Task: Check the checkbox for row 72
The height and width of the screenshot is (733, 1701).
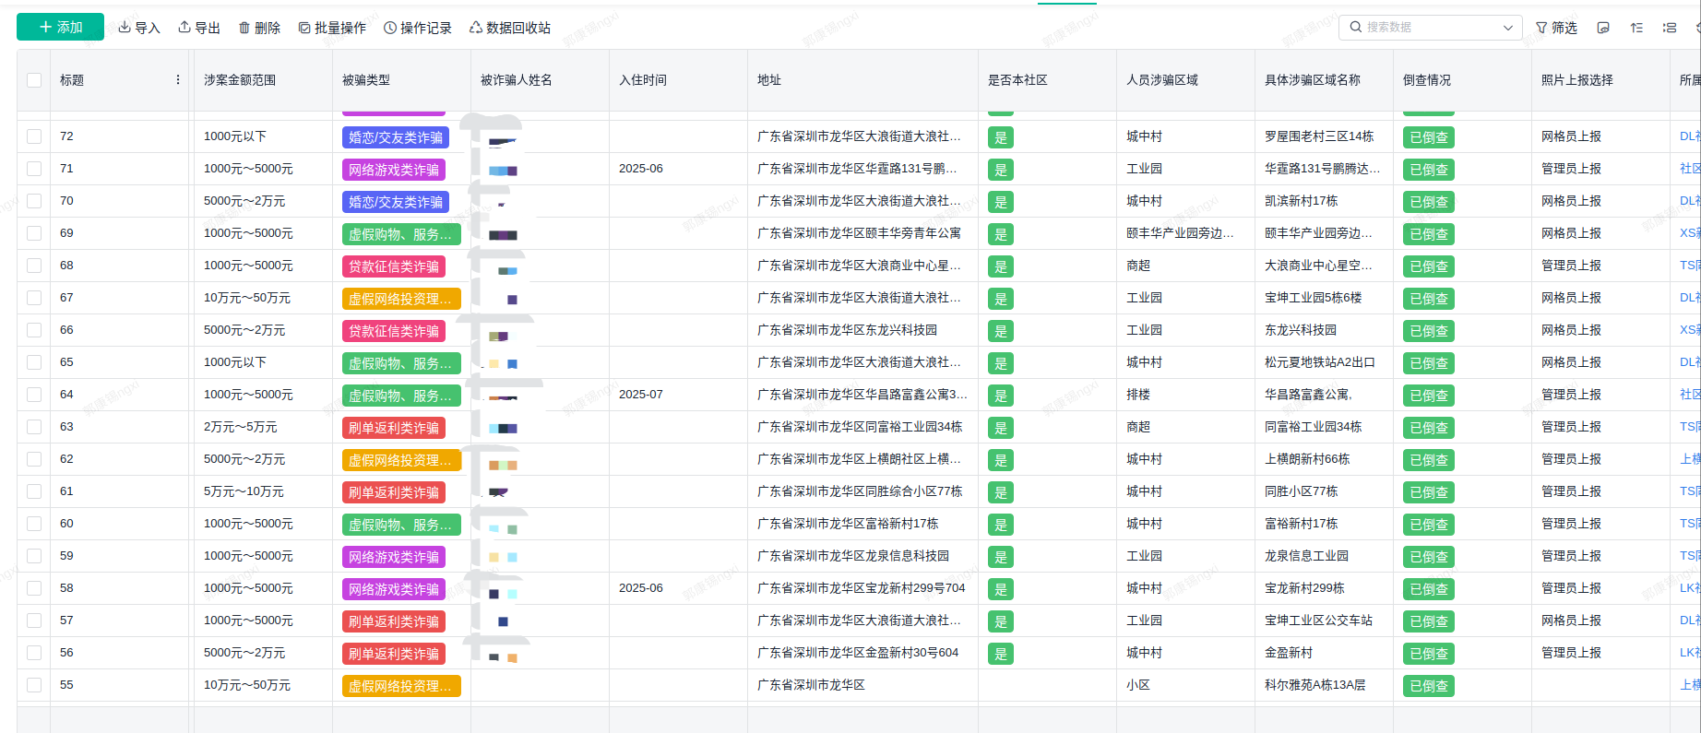Action: (34, 136)
